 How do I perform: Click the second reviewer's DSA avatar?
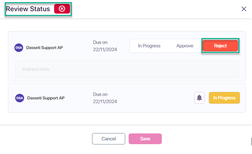click(19, 98)
